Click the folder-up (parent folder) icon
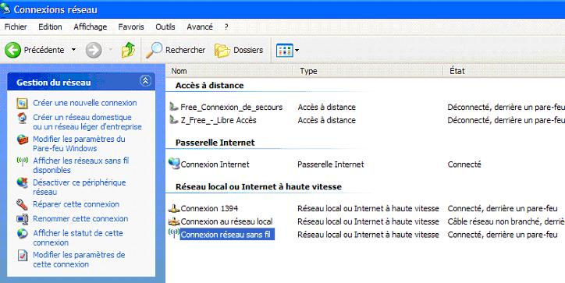The width and height of the screenshot is (565, 283). point(128,50)
